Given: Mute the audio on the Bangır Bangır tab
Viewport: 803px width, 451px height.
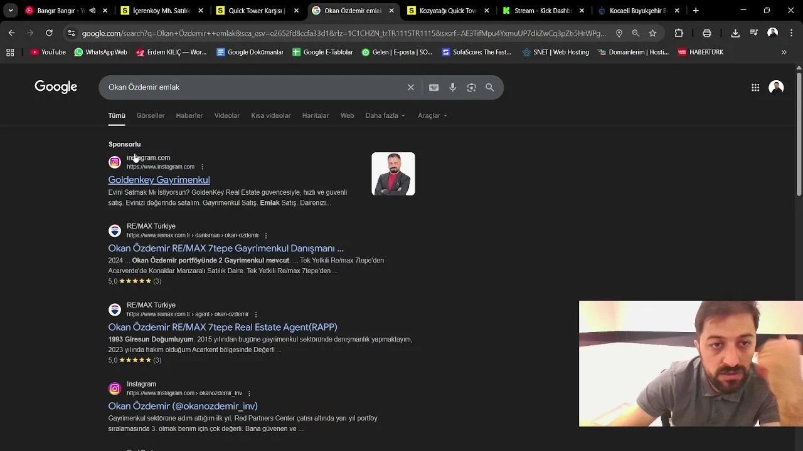Looking at the screenshot, I should pos(93,11).
